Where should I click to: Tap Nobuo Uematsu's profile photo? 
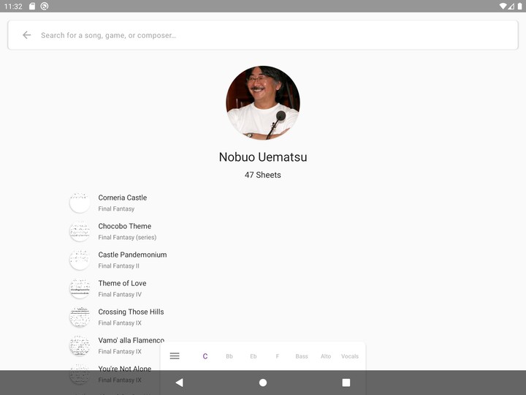pos(263,102)
